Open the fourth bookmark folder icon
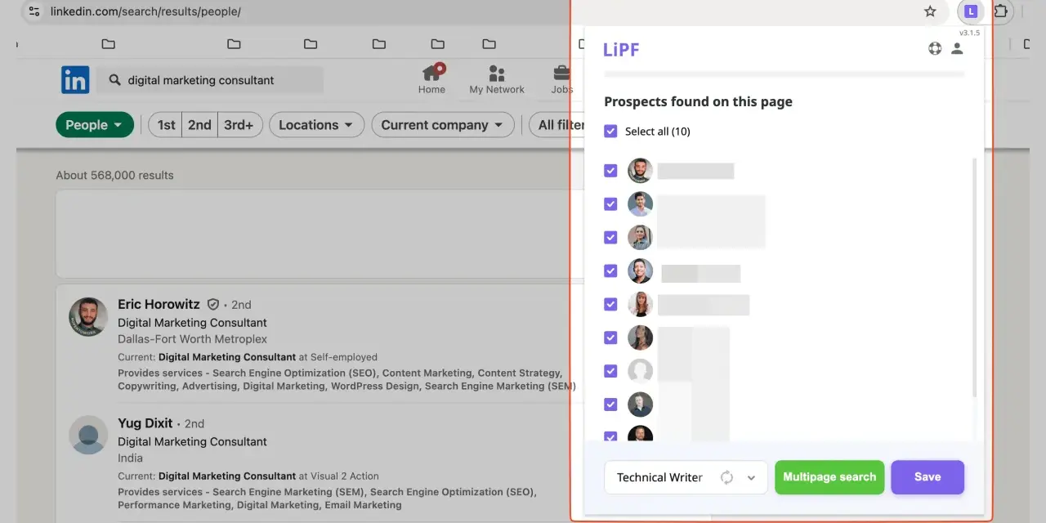Viewport: 1046px width, 523px height. click(x=379, y=44)
